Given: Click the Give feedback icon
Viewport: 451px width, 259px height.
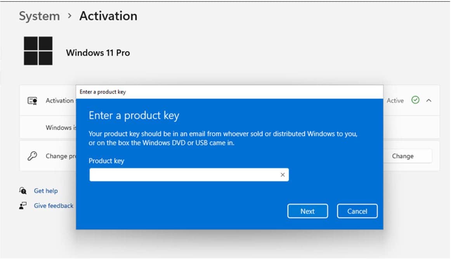Looking at the screenshot, I should point(23,205).
